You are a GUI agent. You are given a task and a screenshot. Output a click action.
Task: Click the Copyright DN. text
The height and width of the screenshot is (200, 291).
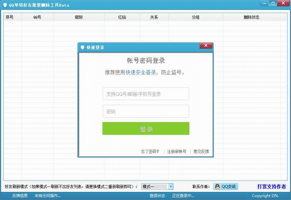[x=265, y=195]
